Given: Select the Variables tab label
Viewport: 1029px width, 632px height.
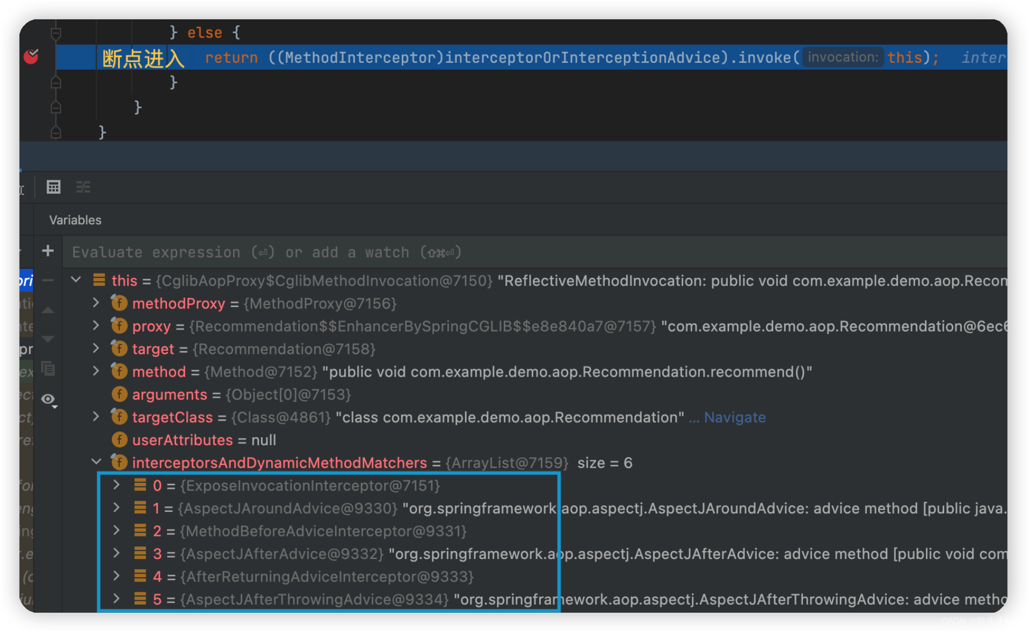Looking at the screenshot, I should point(75,220).
